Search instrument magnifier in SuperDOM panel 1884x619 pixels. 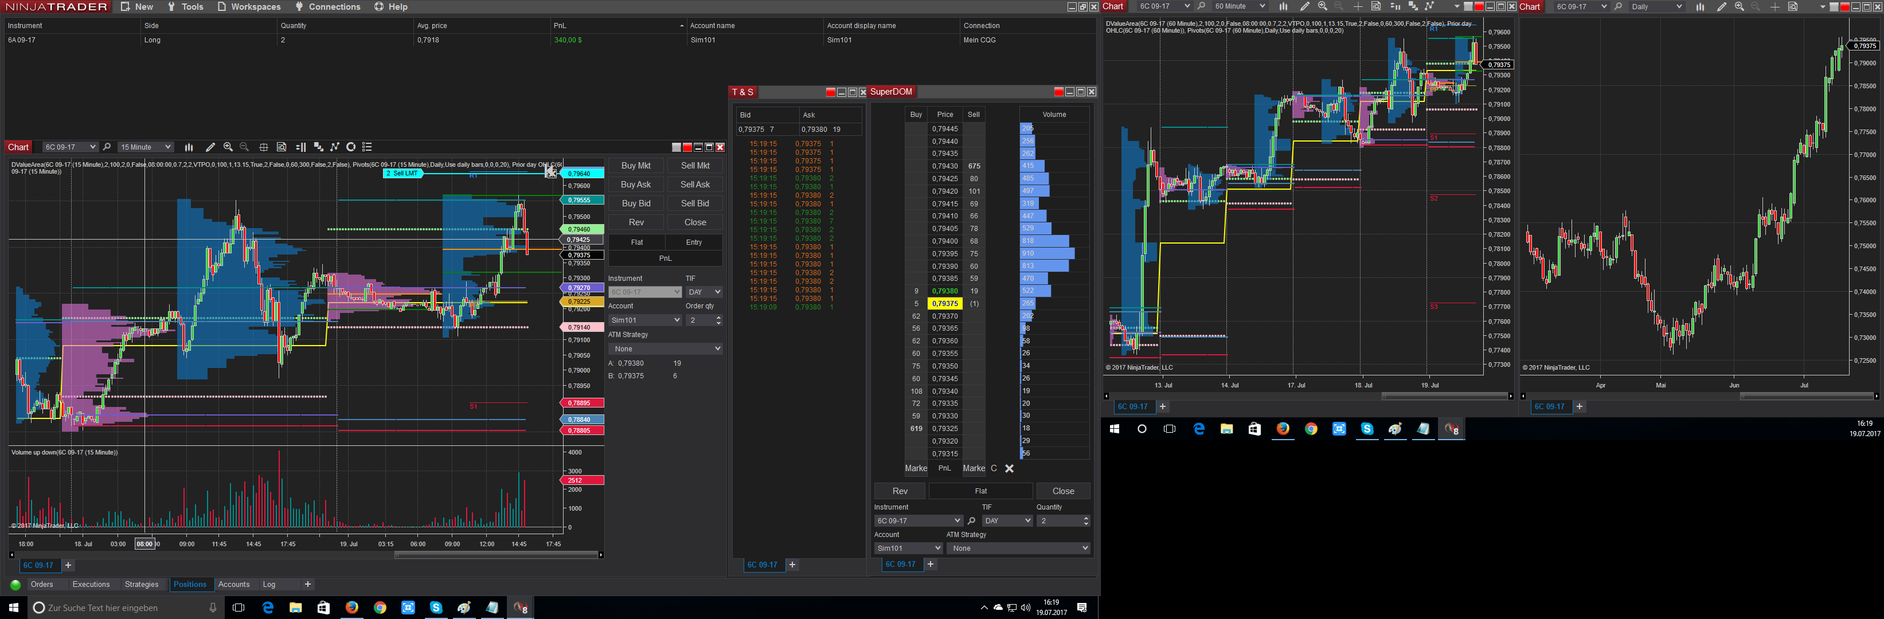(971, 521)
